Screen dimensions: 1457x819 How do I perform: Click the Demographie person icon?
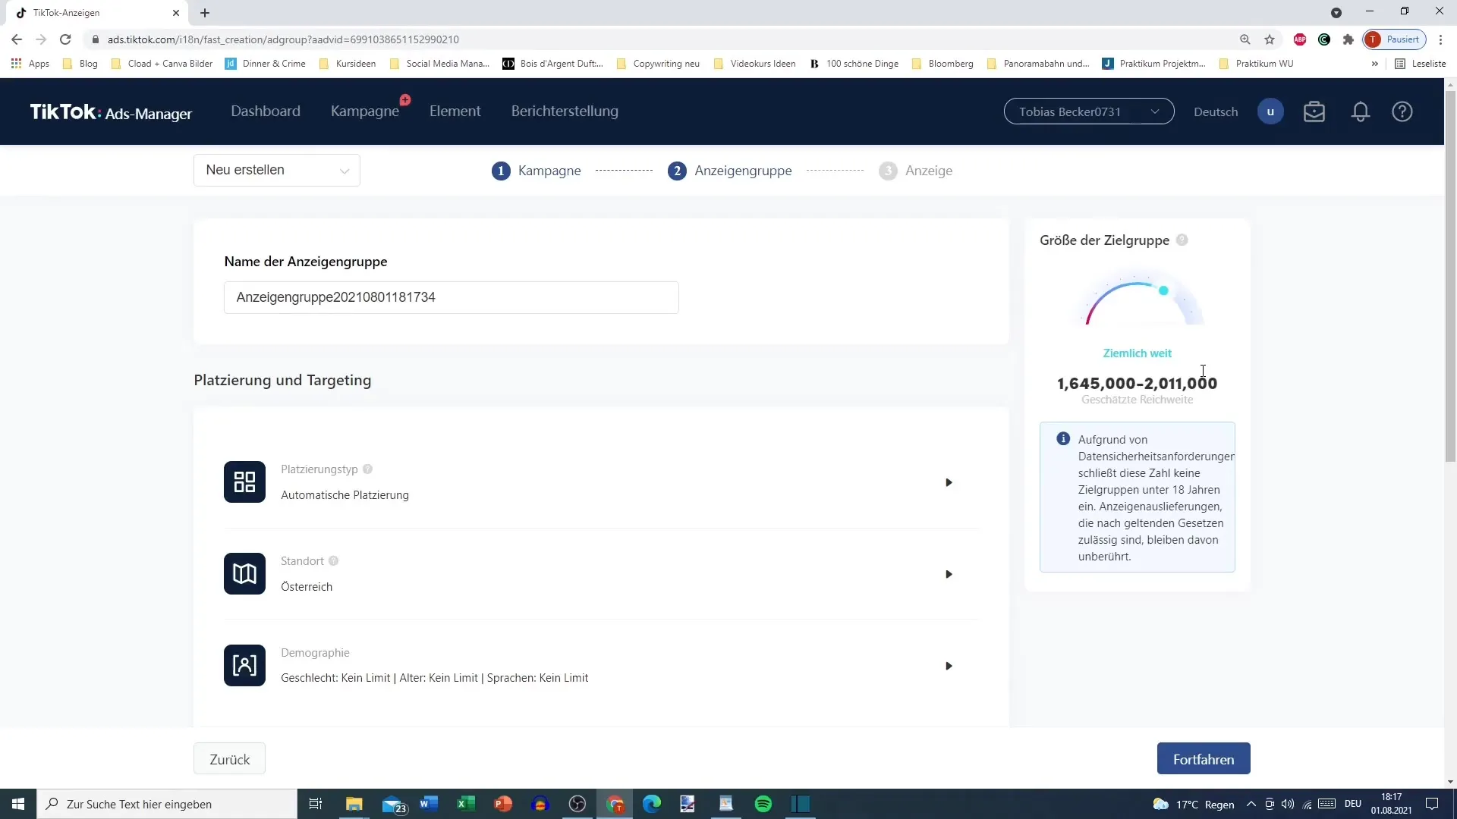point(244,666)
